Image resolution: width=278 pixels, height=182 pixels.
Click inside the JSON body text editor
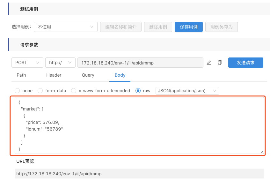pos(139,125)
